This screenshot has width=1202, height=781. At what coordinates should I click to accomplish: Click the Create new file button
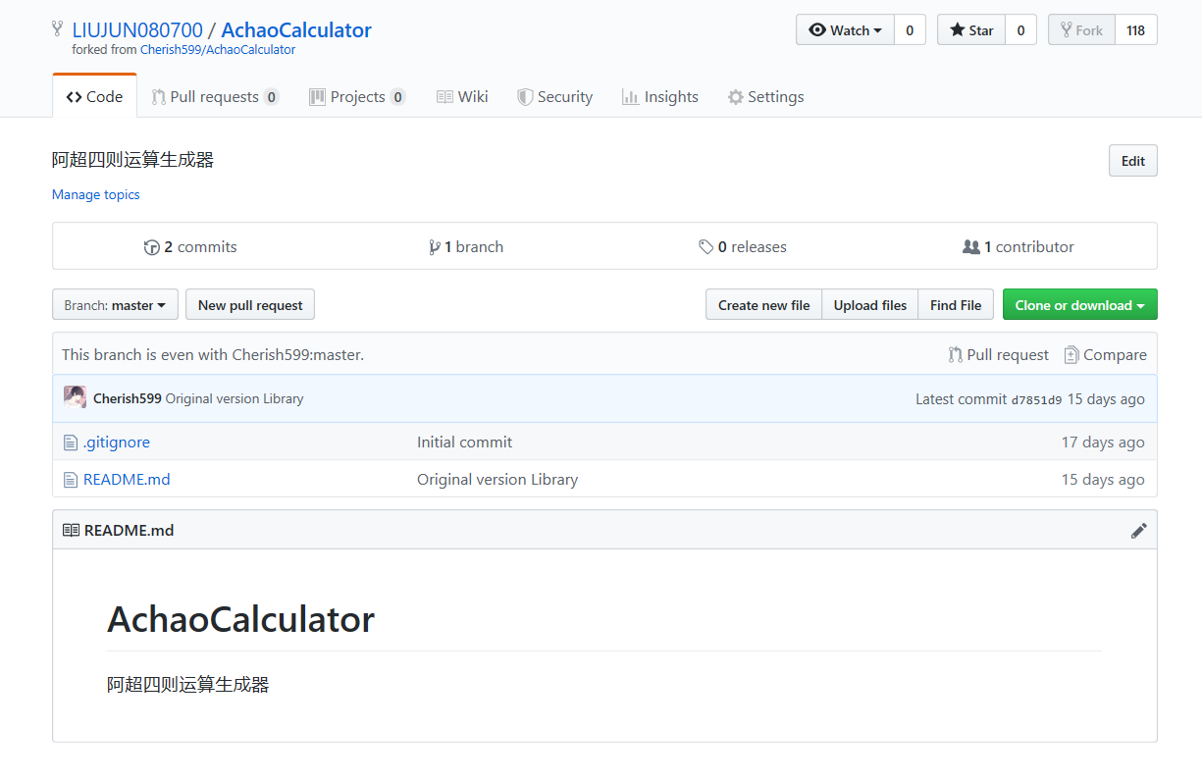tap(763, 305)
